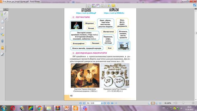
Task: Open Google Chrome from the taskbar
Action: coord(40,108)
